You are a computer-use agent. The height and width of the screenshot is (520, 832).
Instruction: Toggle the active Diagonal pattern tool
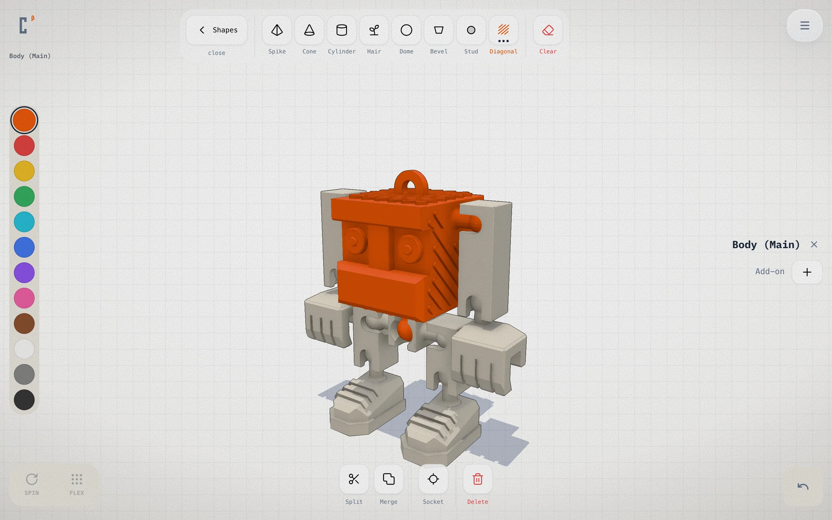pyautogui.click(x=503, y=30)
